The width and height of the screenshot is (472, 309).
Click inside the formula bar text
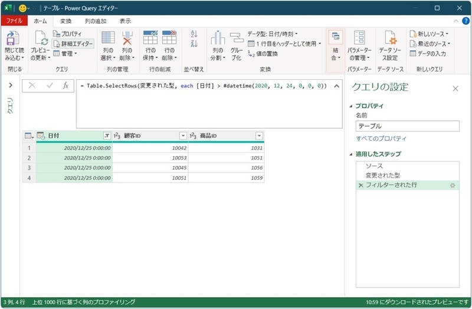click(204, 86)
